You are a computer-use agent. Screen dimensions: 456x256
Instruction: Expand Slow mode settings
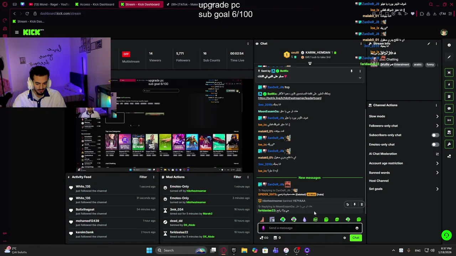pyautogui.click(x=437, y=116)
